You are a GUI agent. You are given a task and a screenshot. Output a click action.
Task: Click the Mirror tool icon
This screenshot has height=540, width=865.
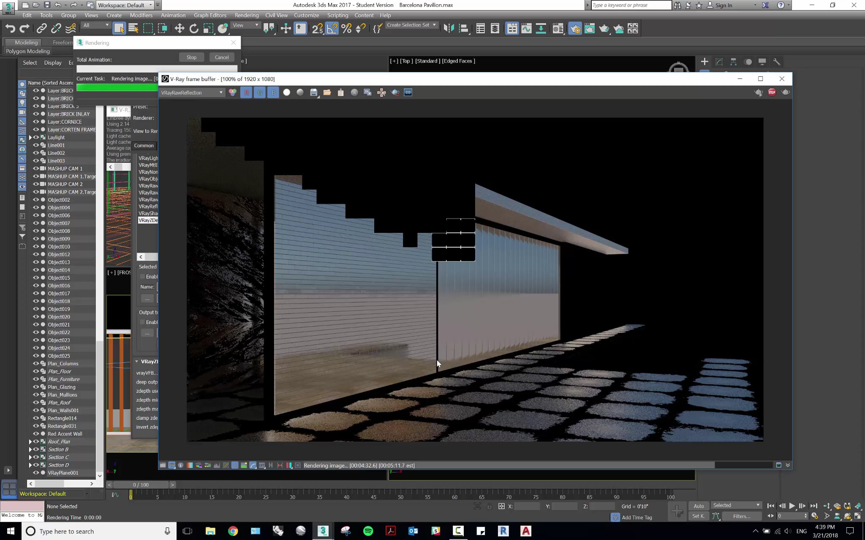(x=449, y=28)
